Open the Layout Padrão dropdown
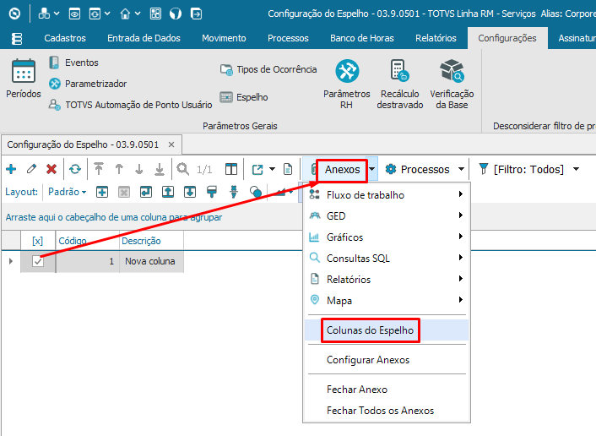 pyautogui.click(x=68, y=192)
